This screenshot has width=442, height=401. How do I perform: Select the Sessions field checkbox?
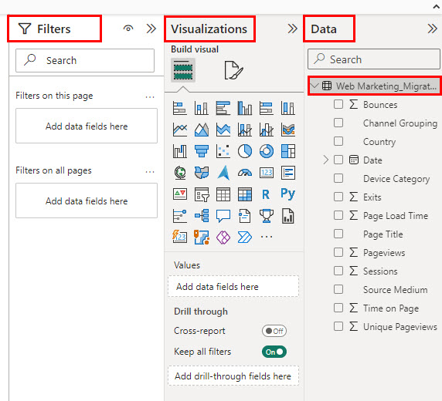coord(338,271)
